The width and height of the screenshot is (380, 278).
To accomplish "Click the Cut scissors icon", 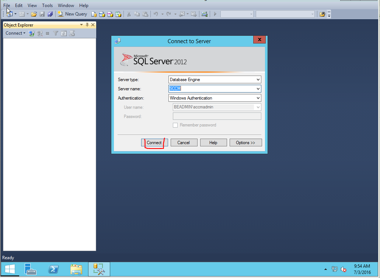I will click(129, 14).
